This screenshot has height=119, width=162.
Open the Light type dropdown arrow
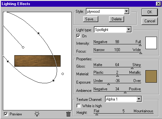(x=129, y=29)
